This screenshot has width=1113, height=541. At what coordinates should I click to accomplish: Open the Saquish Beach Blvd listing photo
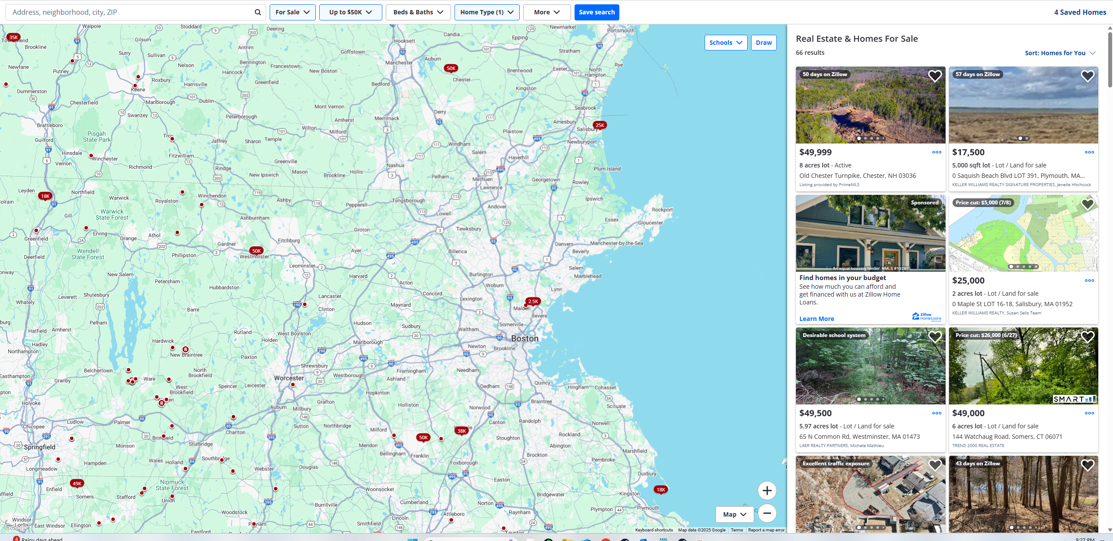[1023, 105]
